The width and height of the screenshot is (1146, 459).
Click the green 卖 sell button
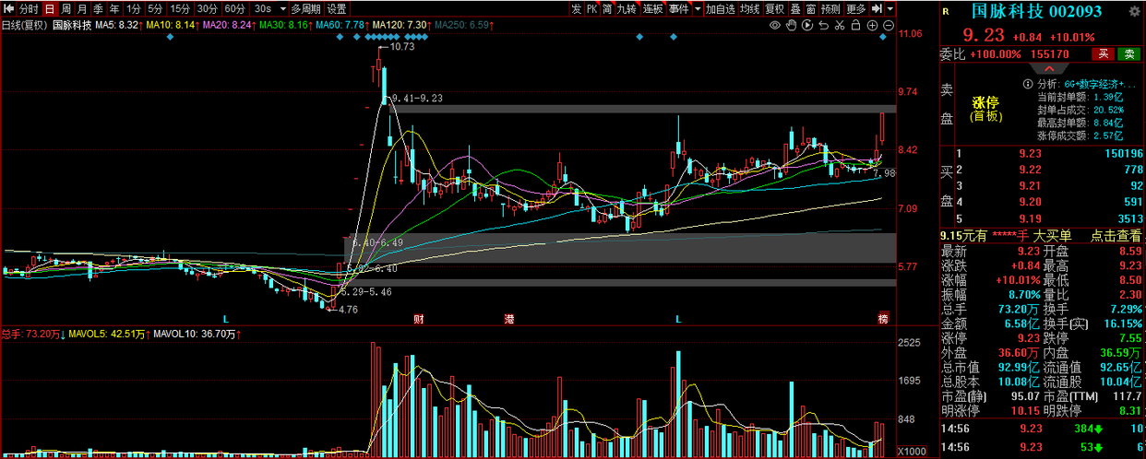(x=1127, y=54)
